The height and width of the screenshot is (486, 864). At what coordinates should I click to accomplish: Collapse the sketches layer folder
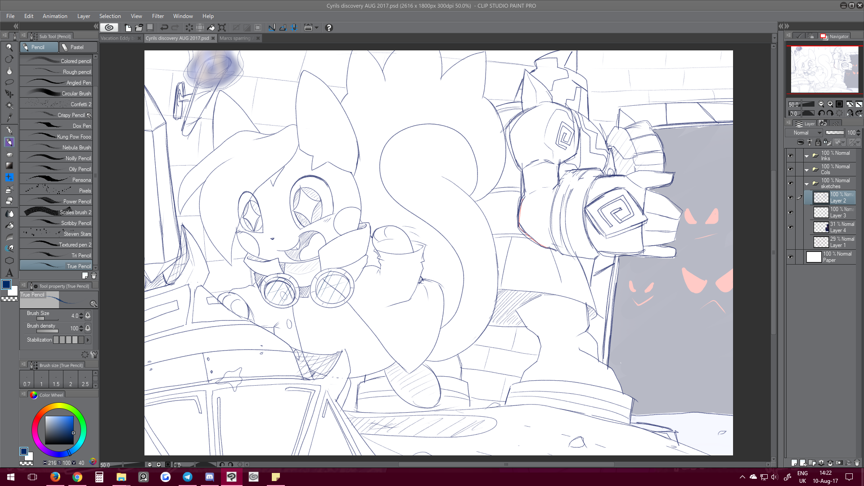tap(806, 184)
